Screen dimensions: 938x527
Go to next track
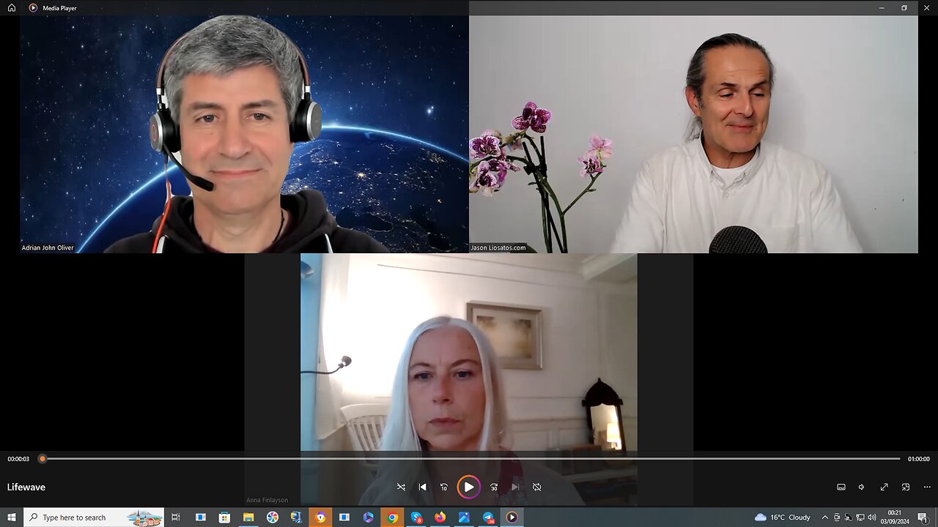pyautogui.click(x=515, y=487)
